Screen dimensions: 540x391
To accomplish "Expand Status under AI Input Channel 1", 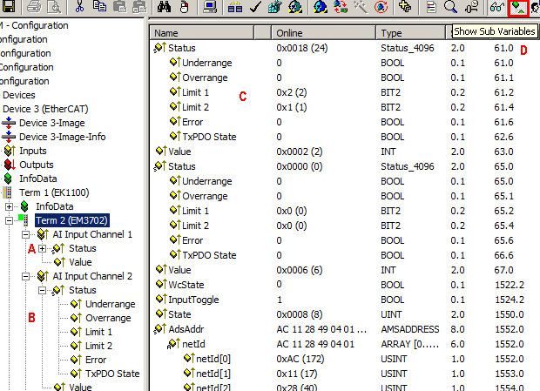I will click(42, 248).
